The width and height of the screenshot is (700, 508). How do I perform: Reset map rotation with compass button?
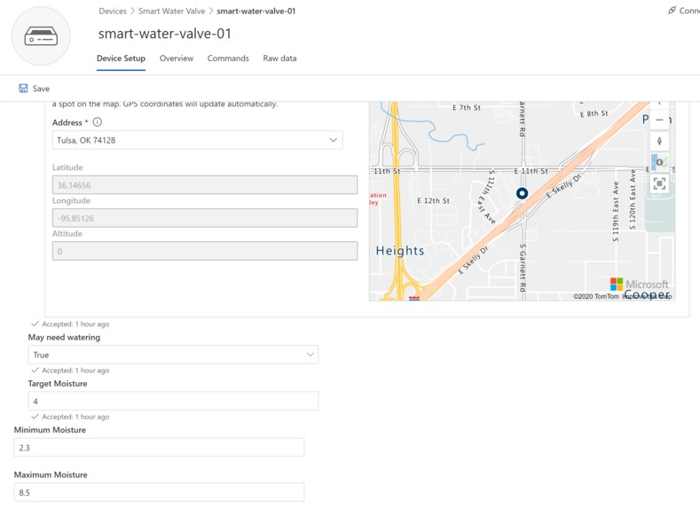point(659,141)
